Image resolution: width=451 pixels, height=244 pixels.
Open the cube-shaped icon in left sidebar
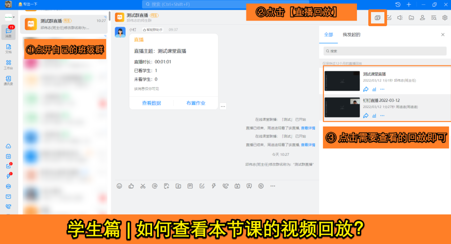tap(8, 186)
